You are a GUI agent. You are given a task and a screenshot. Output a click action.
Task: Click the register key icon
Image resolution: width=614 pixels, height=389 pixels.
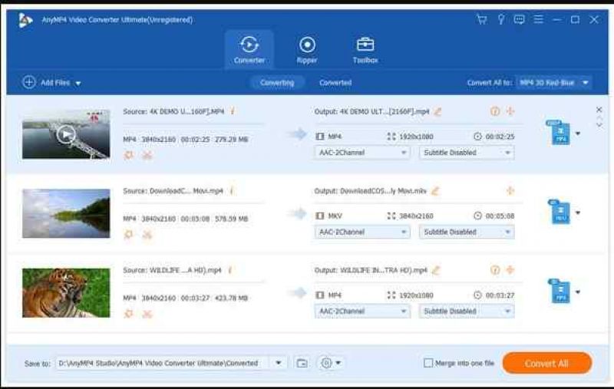pos(501,19)
